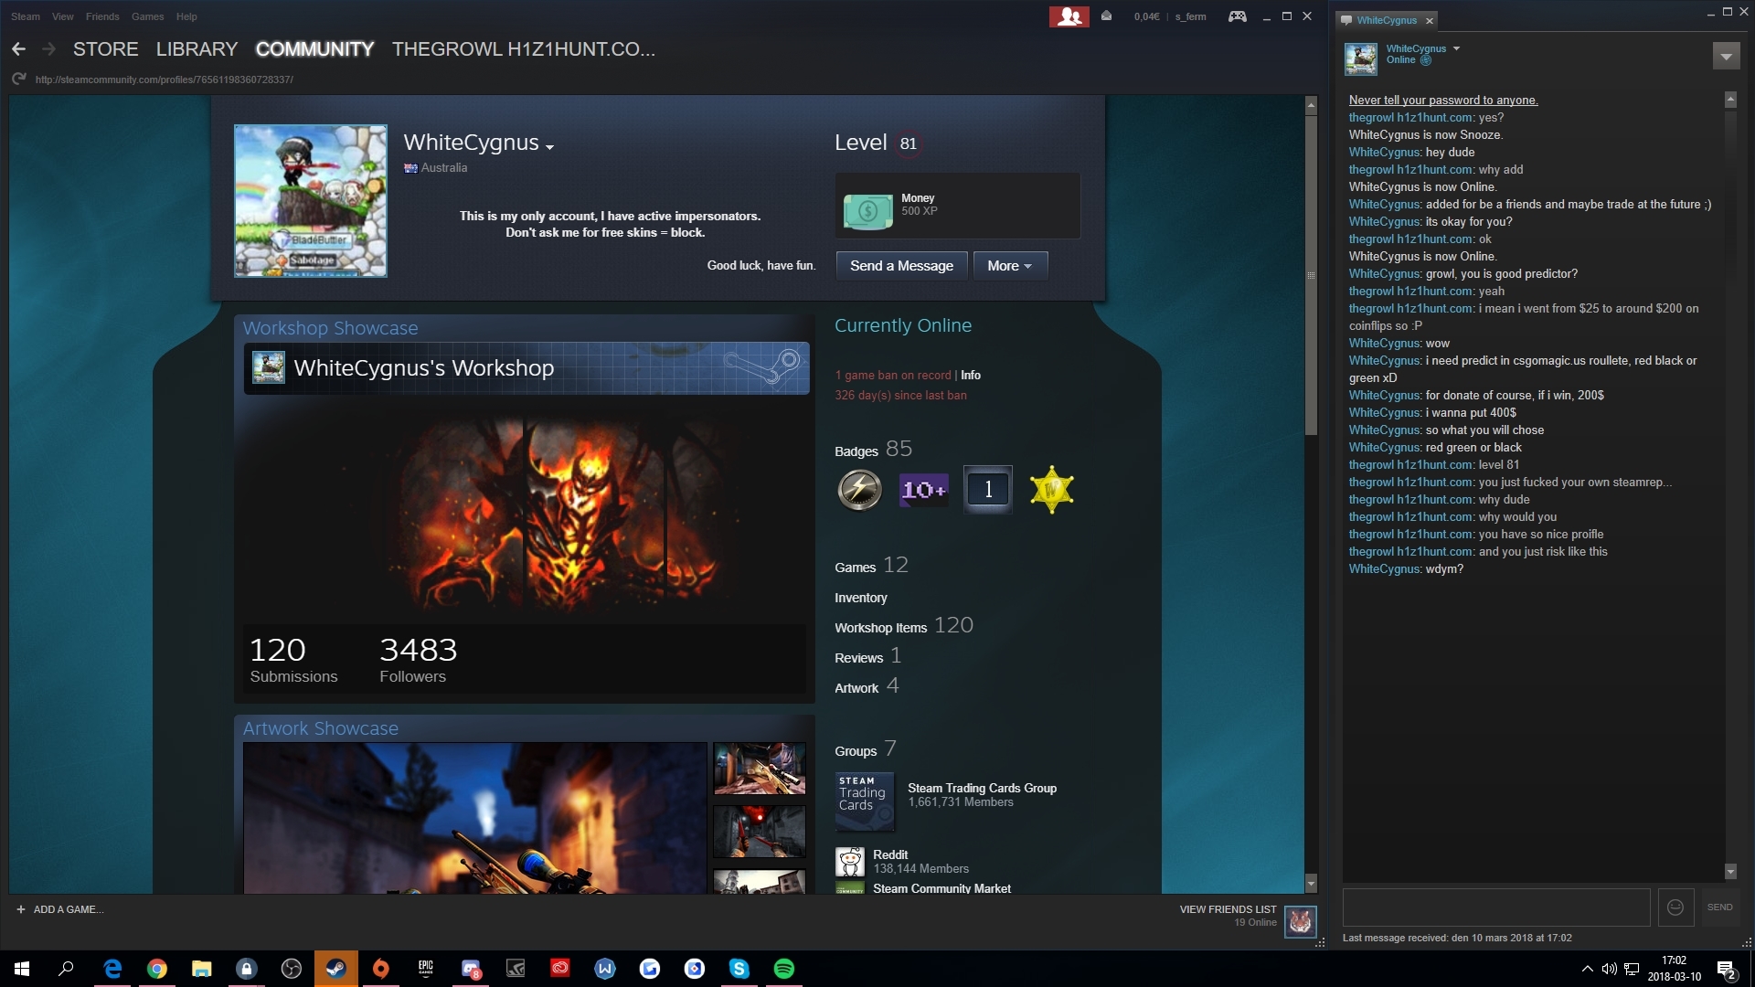Click the Level 81 badge
The image size is (1755, 987).
tap(908, 143)
